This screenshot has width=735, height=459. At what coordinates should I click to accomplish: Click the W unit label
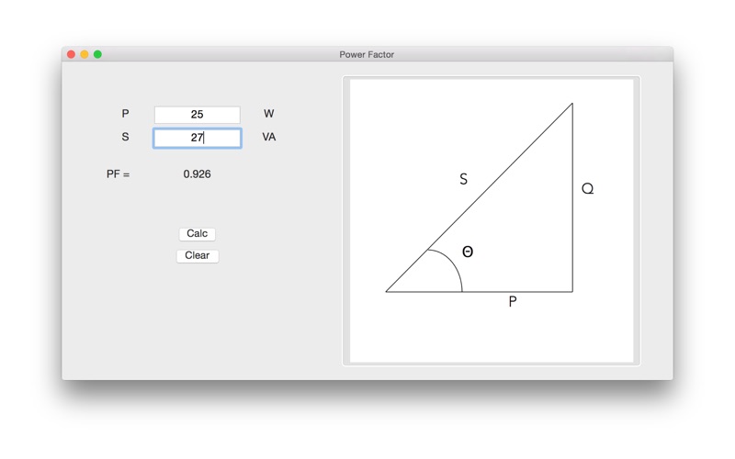(x=268, y=114)
